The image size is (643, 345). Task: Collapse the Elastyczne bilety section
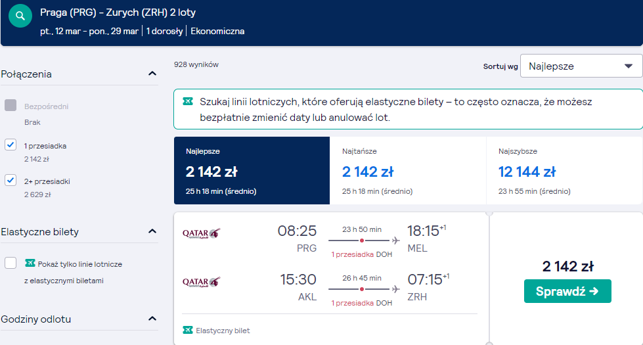tap(152, 231)
